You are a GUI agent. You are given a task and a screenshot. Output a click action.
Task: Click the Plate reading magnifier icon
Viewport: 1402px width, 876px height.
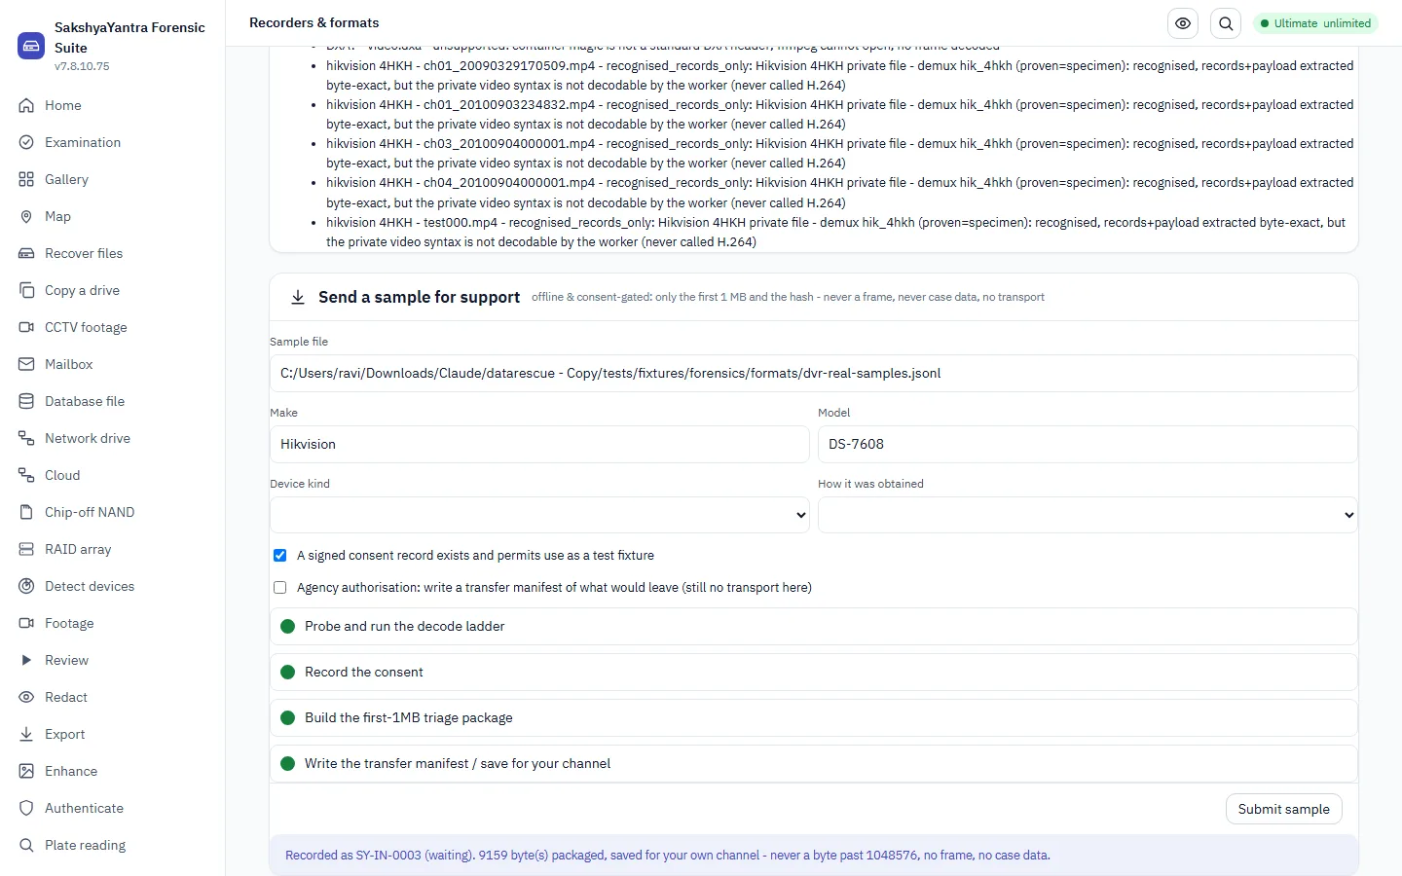pos(26,845)
